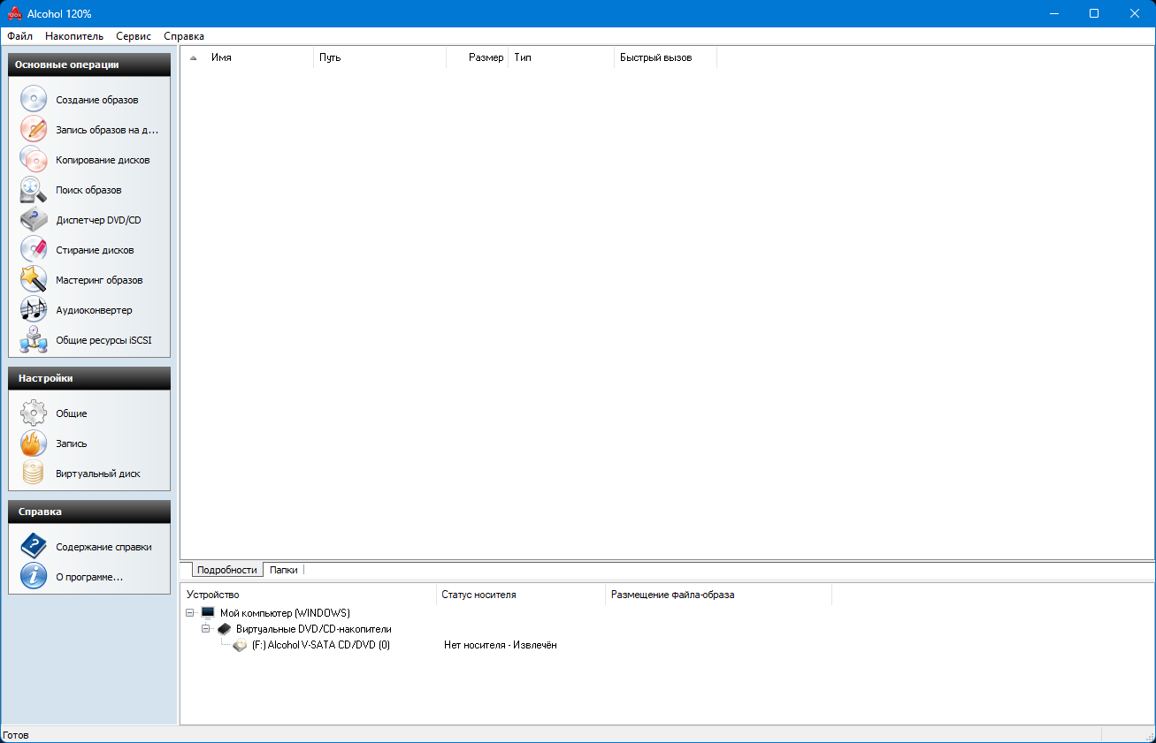Screen dimensions: 1156x743
Task: Collapse the Справка sidebar panel header
Action: tap(89, 512)
